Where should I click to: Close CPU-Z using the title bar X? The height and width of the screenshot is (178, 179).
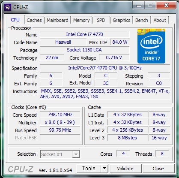coord(166,6)
